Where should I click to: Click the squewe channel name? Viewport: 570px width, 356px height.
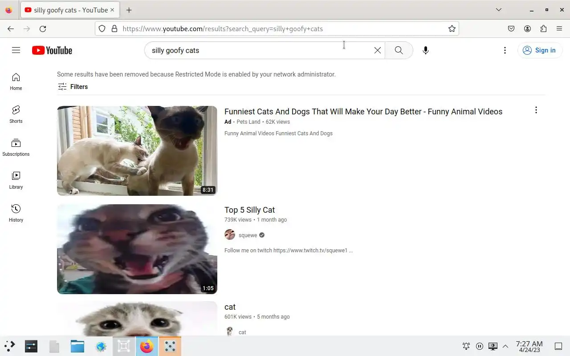pyautogui.click(x=248, y=235)
